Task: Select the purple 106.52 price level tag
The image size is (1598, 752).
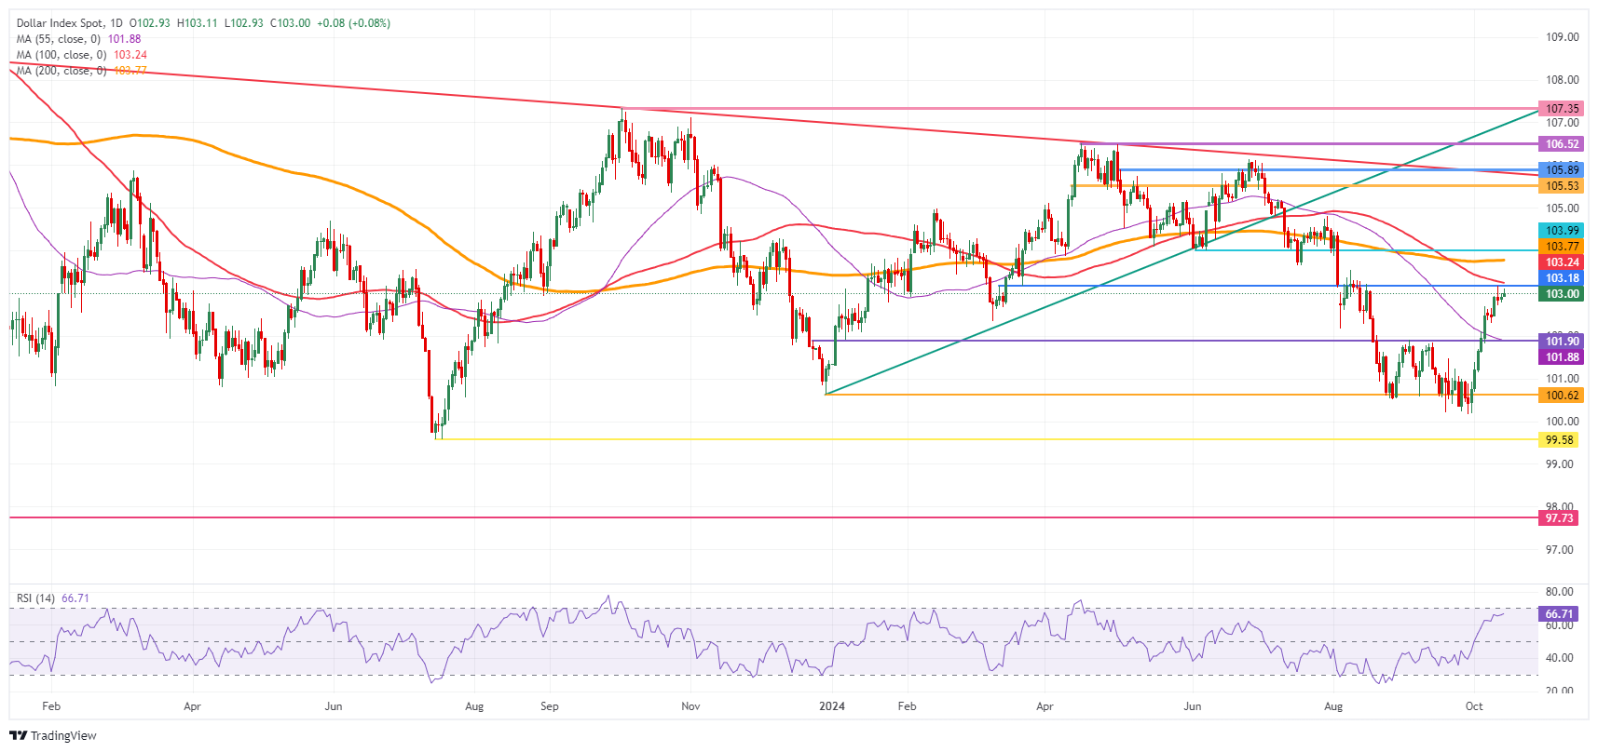Action: (1562, 144)
